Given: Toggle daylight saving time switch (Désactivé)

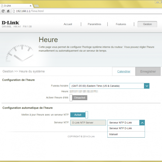Looking at the screenshot, I should [x=79, y=98].
